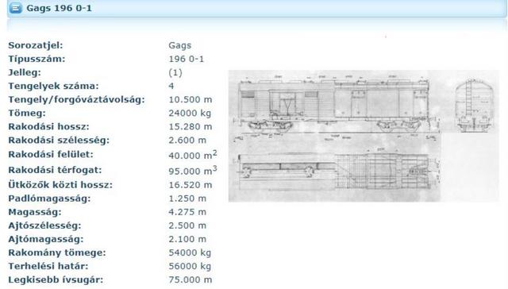This screenshot has height=289, width=508.
Task: Open the wagon technical drawing image
Action: [364, 136]
